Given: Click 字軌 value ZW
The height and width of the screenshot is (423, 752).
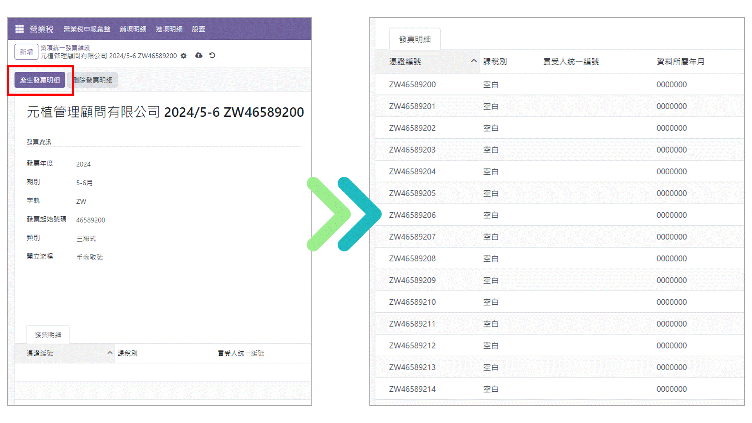Looking at the screenshot, I should pyautogui.click(x=81, y=201).
